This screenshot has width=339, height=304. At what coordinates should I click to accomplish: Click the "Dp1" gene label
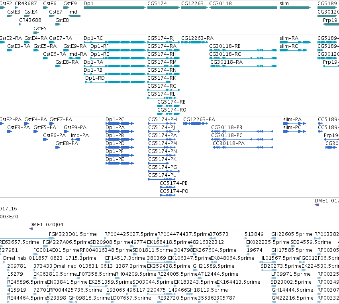(88, 4)
